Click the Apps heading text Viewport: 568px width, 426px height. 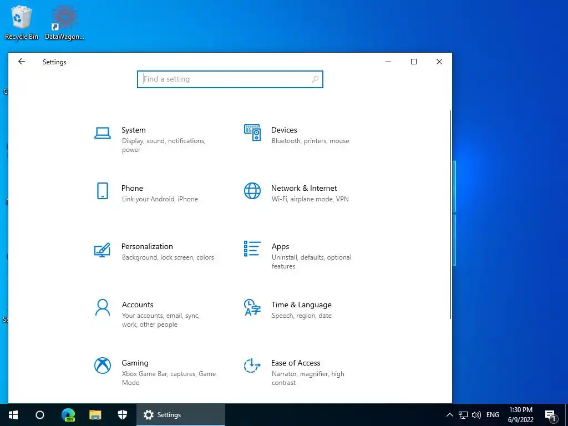tap(280, 247)
